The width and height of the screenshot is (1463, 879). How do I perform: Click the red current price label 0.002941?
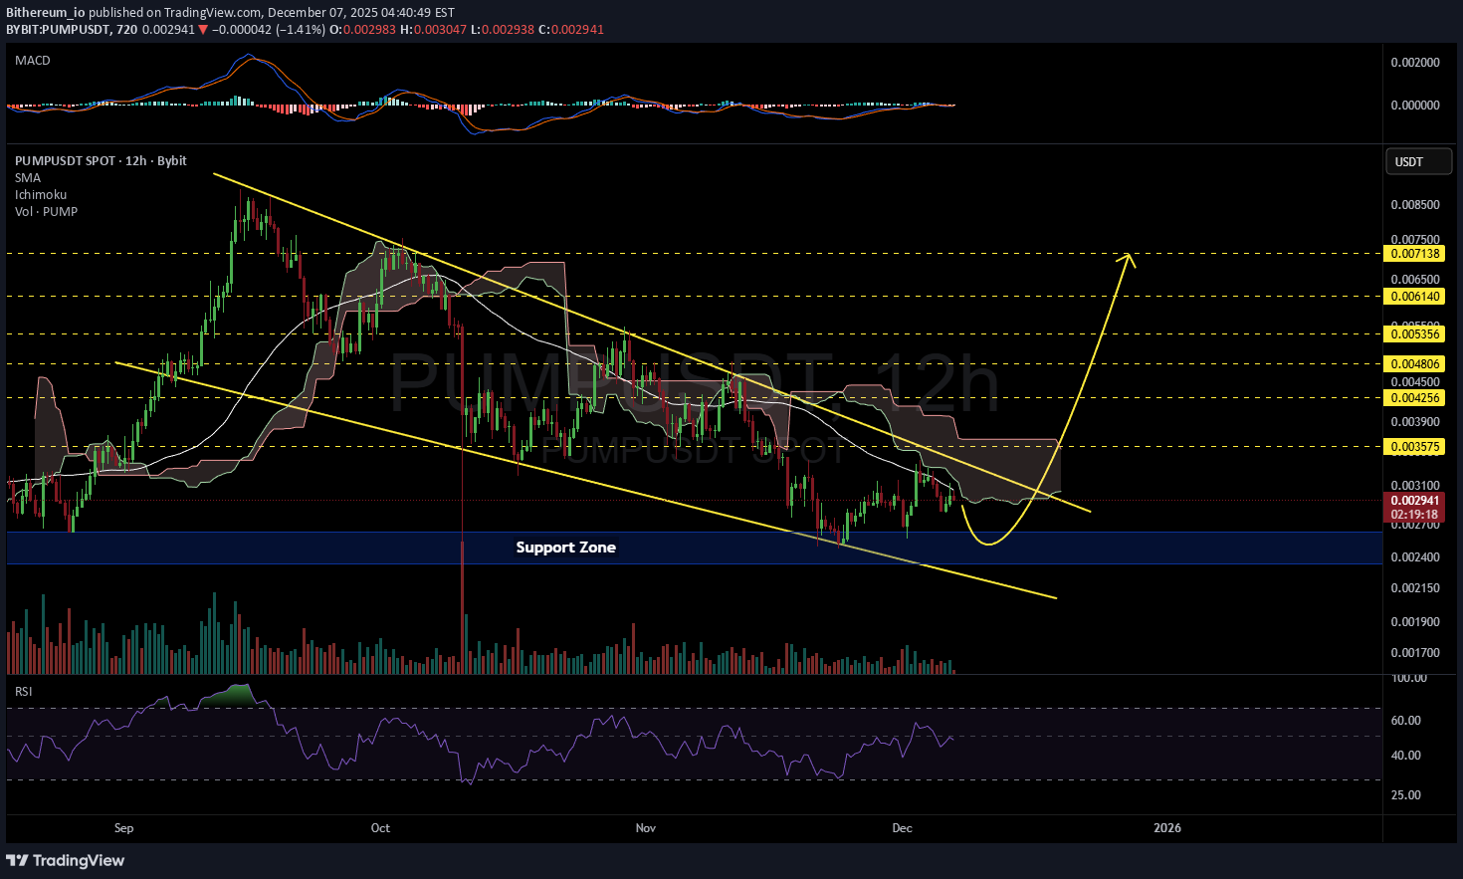point(1414,501)
